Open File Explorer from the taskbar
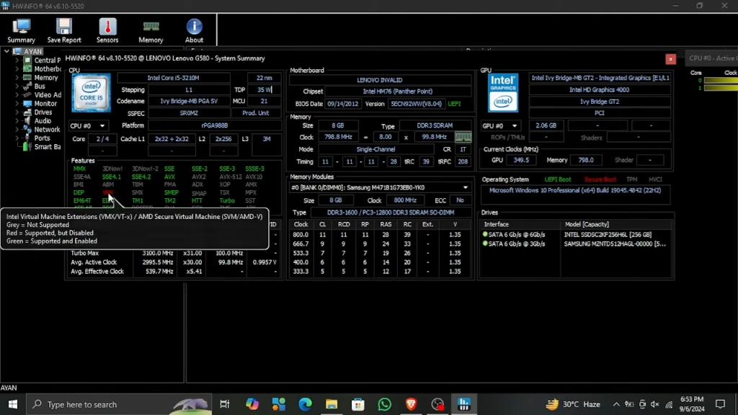Viewport: 738px width, 415px height. click(x=332, y=404)
